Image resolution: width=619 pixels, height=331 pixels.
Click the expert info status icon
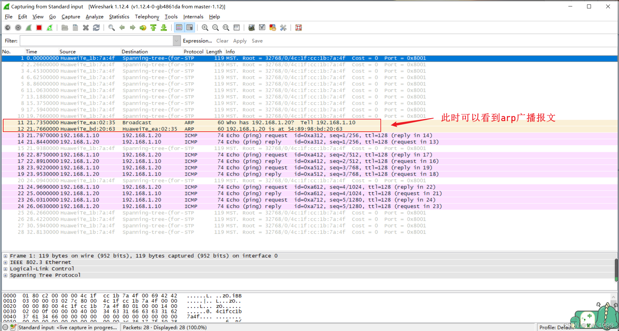pos(5,327)
